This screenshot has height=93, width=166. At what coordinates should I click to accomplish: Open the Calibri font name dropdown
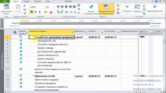tap(45, 7)
